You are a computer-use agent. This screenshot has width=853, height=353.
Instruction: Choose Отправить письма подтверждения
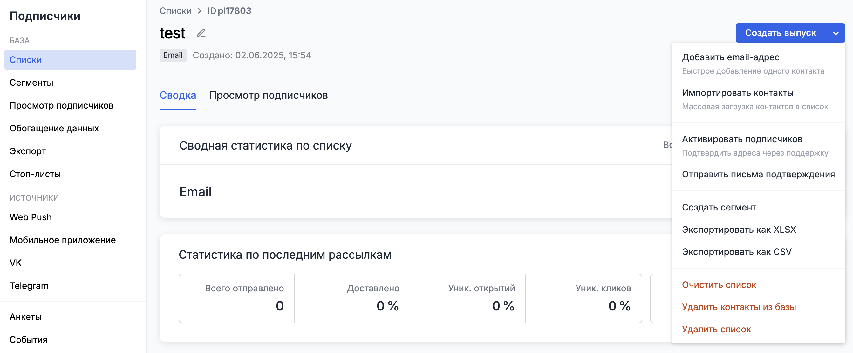point(758,174)
